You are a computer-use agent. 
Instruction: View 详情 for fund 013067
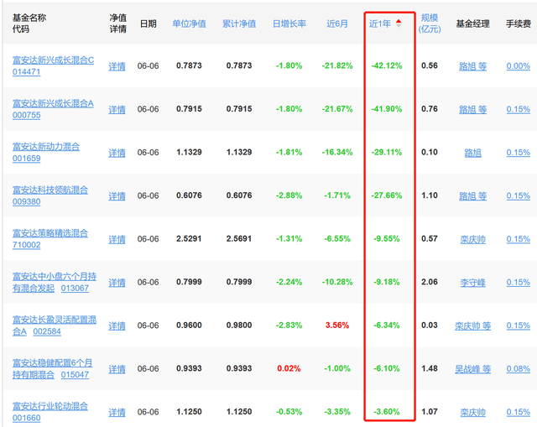[117, 282]
